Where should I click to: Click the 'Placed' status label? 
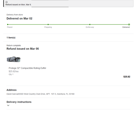click(x=10, y=27)
